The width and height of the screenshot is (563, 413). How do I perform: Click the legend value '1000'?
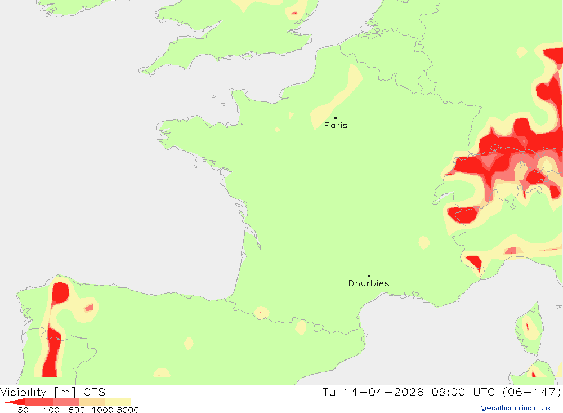click(102, 410)
